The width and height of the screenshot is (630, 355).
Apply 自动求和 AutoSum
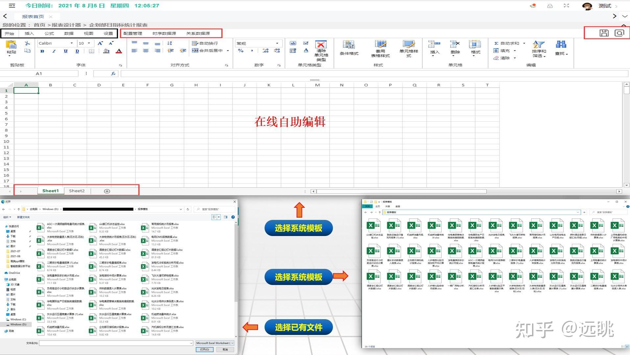click(506, 43)
